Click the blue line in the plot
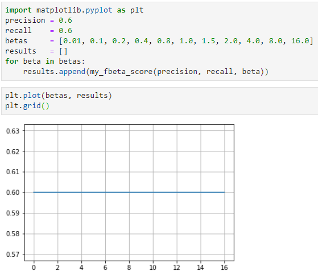The width and height of the screenshot is (318, 275). pos(129,192)
